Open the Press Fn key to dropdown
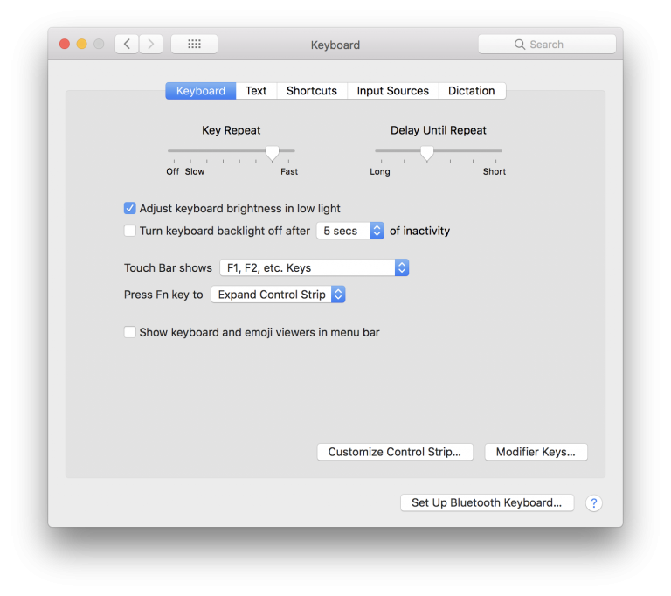Image resolution: width=671 pixels, height=596 pixels. [278, 295]
